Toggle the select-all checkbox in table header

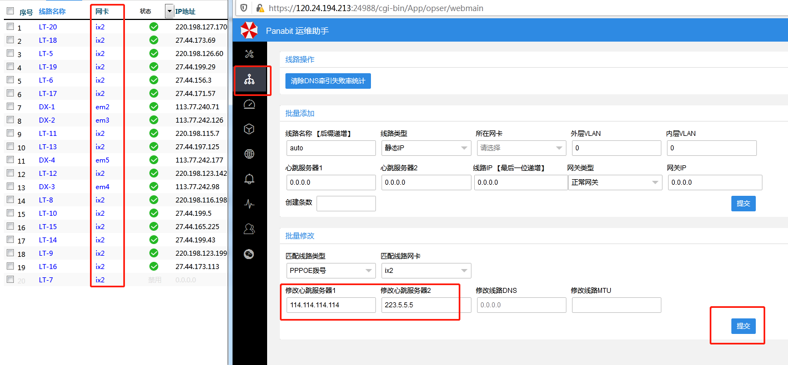10,11
